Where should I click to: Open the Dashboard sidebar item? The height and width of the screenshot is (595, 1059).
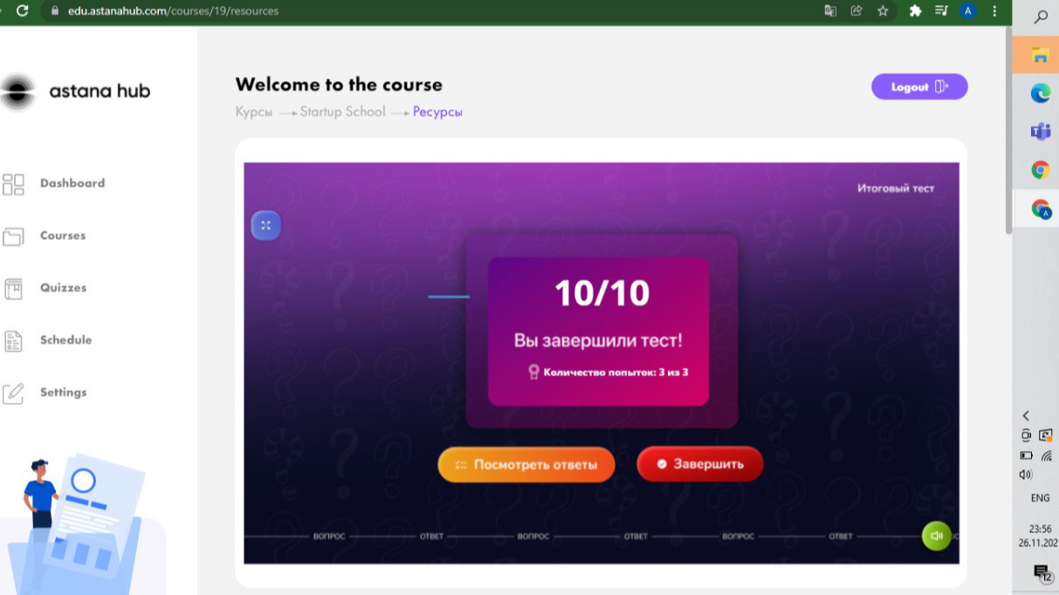click(54, 183)
